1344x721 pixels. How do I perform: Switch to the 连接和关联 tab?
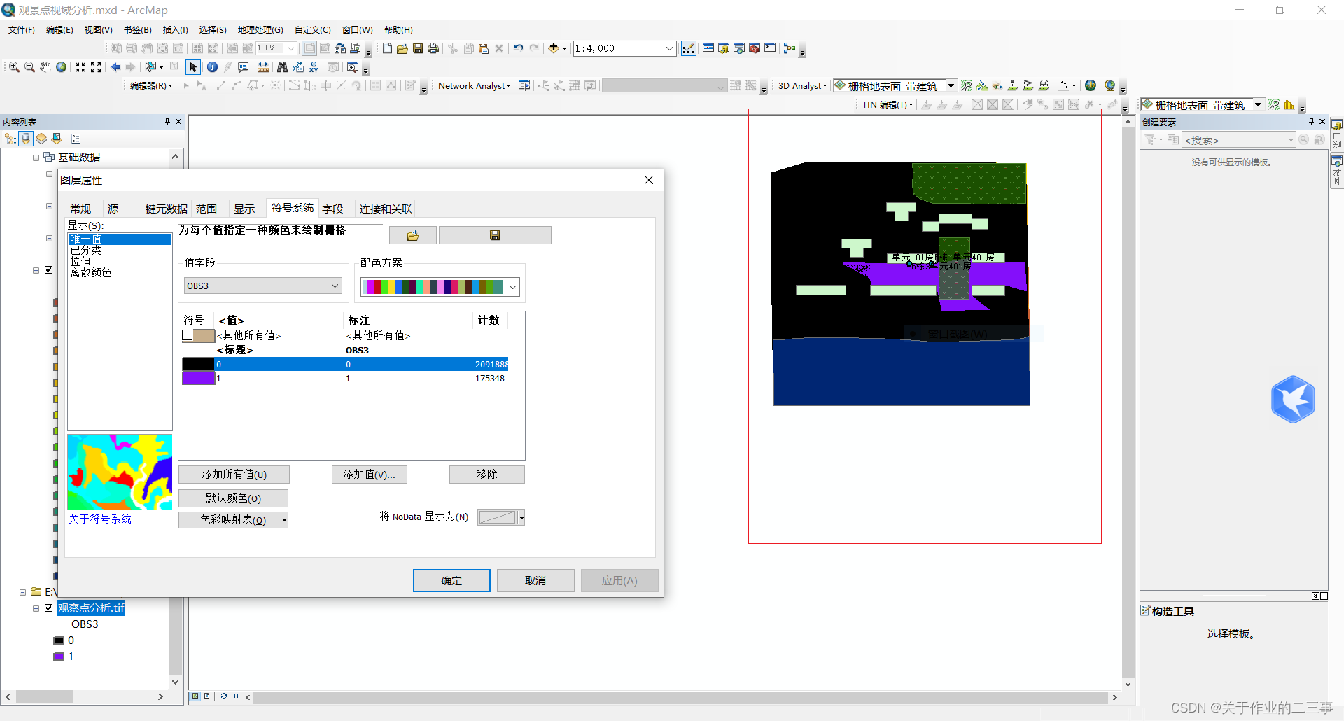pyautogui.click(x=386, y=209)
